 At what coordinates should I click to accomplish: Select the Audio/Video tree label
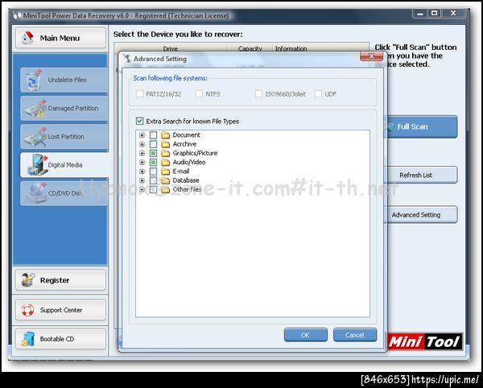pos(189,162)
